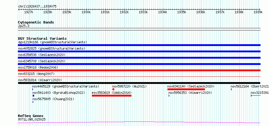
Task: Open the nsv4465129 gnomAD variant label
Action: pos(66,86)
